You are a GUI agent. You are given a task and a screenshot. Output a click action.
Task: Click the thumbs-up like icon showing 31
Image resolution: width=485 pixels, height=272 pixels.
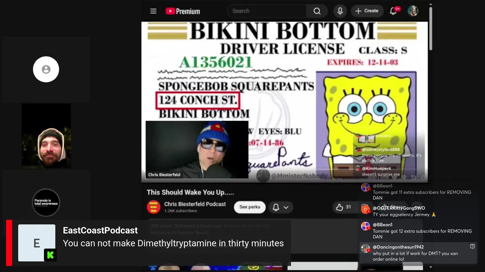click(339, 207)
